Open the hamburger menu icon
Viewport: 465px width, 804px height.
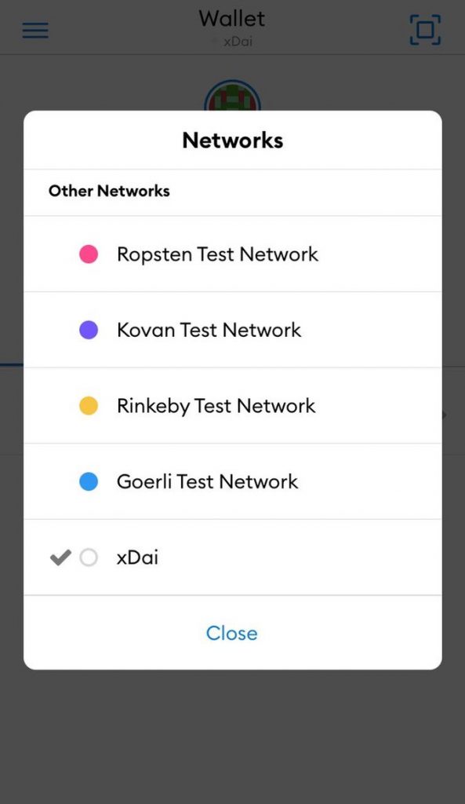coord(35,31)
